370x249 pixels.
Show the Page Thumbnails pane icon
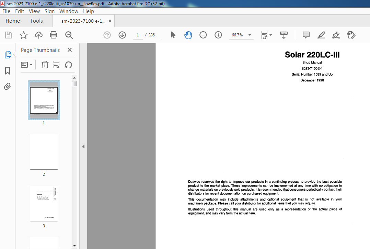(8, 55)
